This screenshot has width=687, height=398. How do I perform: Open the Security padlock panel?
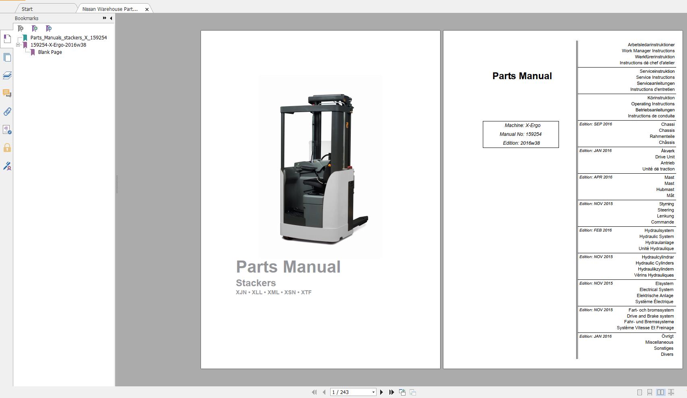click(7, 148)
